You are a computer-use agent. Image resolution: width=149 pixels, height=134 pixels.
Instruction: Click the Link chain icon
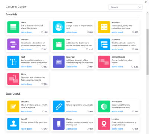tap(59, 107)
